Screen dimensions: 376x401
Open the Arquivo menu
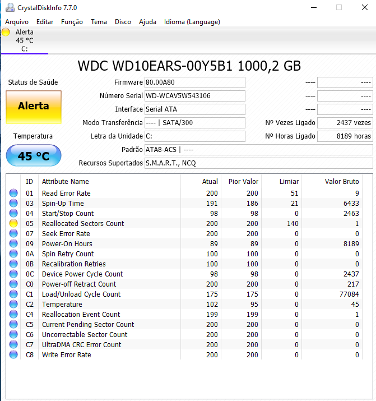(17, 22)
